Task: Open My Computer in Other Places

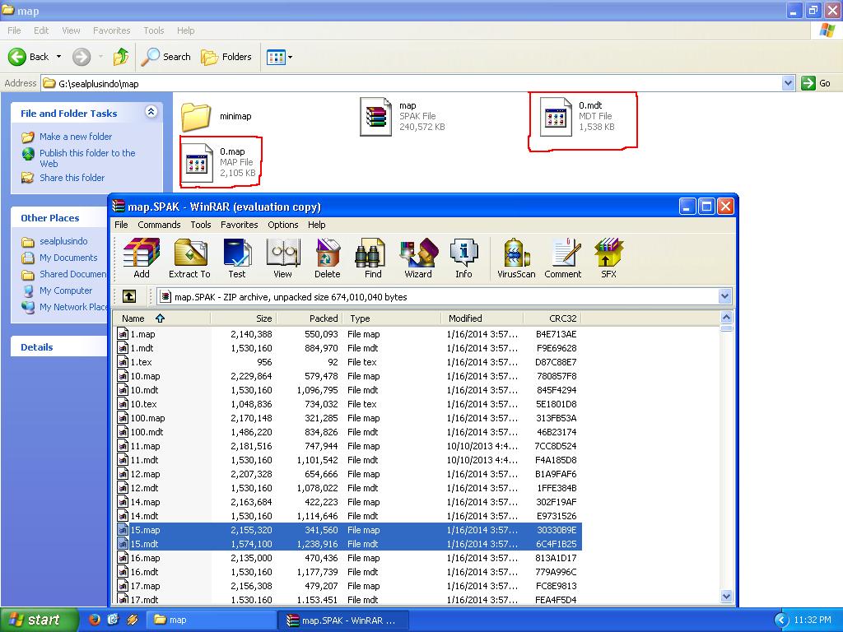Action: (66, 290)
